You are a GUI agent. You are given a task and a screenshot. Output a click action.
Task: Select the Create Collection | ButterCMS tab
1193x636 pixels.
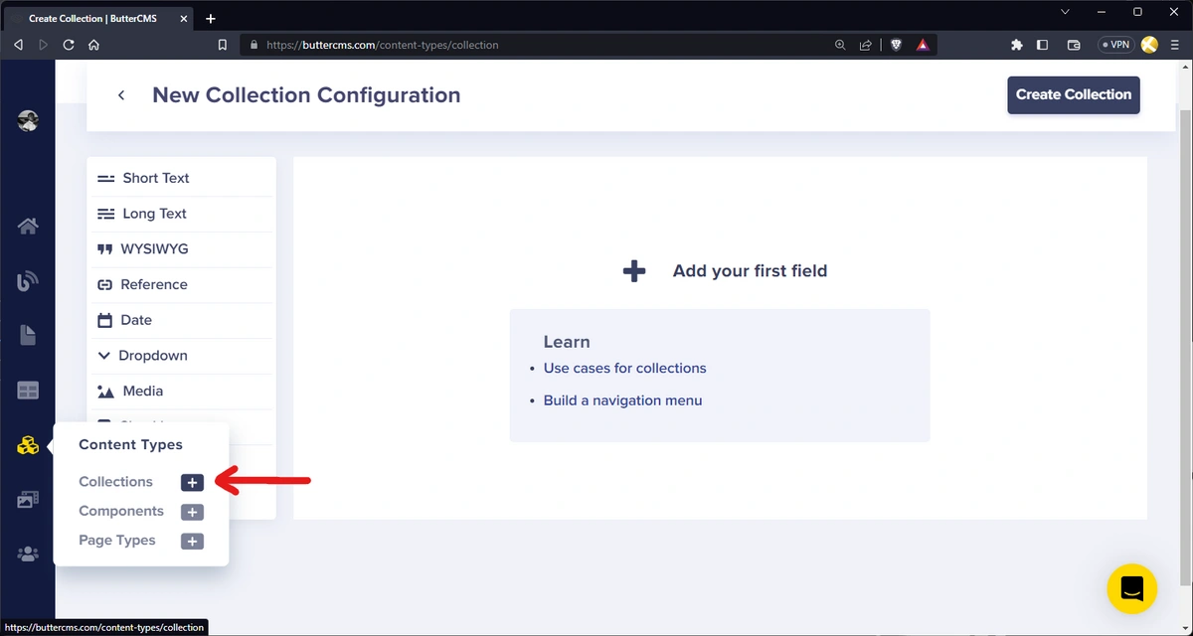pos(99,18)
